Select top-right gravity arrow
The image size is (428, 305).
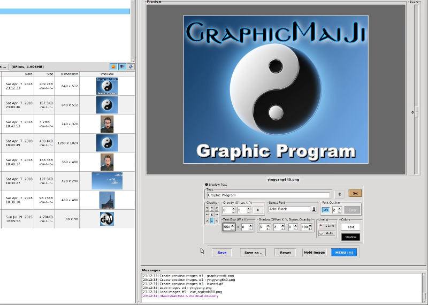click(x=217, y=208)
